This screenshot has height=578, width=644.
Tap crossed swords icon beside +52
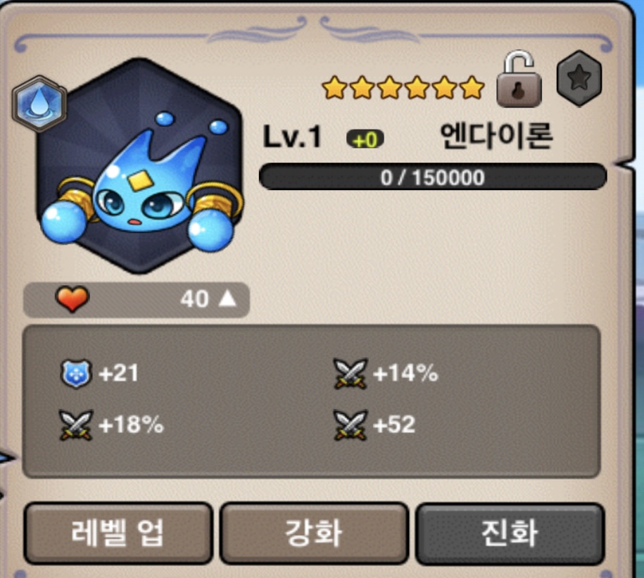coord(351,425)
